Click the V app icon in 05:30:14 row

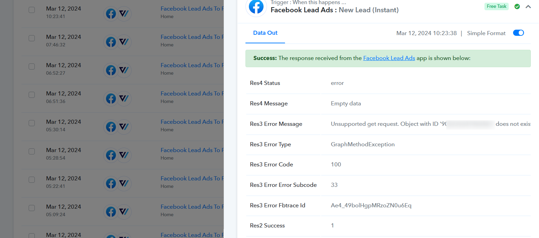[x=124, y=127]
